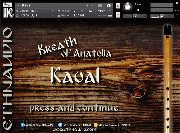Click the Facebook logo icon
The image size is (180, 133).
tap(22, 125)
